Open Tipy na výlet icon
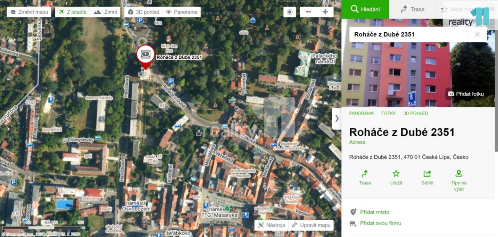The width and height of the screenshot is (498, 237). point(459,174)
